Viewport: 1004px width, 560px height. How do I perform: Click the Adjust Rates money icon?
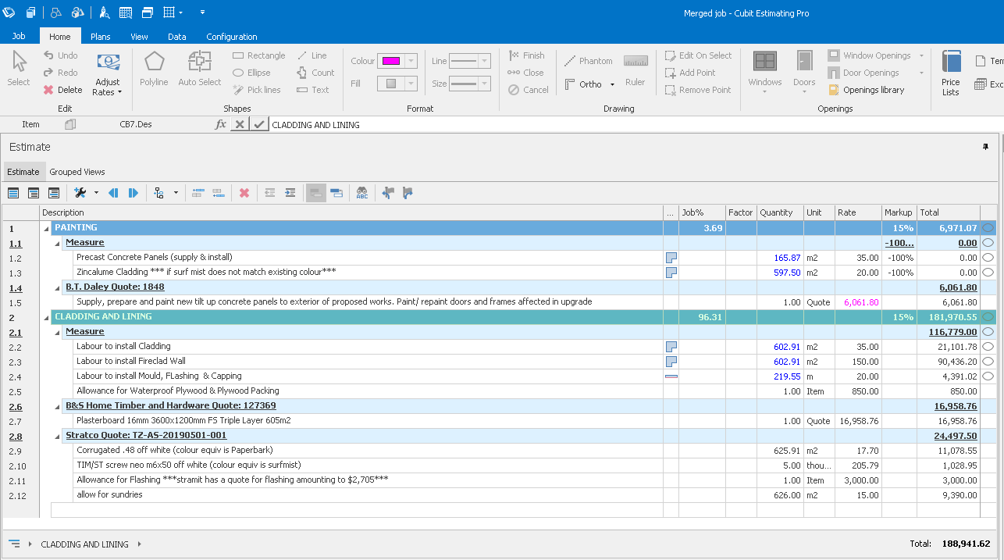click(108, 62)
